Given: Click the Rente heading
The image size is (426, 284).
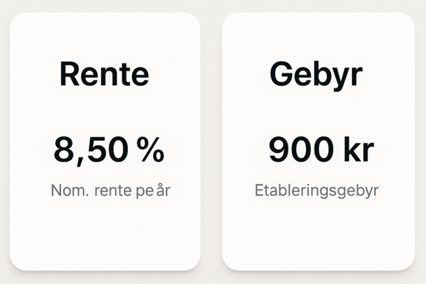Looking at the screenshot, I should (104, 75).
